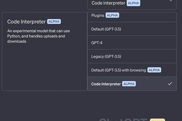Image resolution: width=182 pixels, height=121 pixels.
Task: Click the ALPHA badge in Code Interpreter list row
Action: pyautogui.click(x=129, y=84)
